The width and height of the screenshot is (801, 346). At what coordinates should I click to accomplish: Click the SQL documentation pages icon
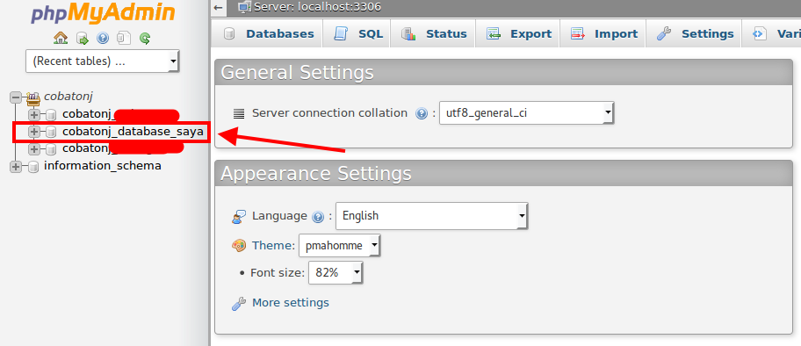click(x=124, y=39)
